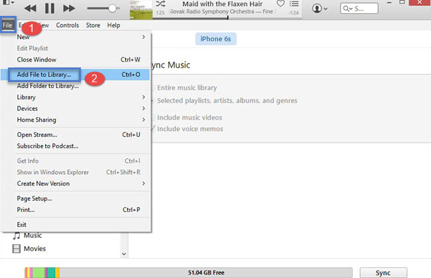Love the song with heart icon
431x278 pixels.
tap(280, 4)
